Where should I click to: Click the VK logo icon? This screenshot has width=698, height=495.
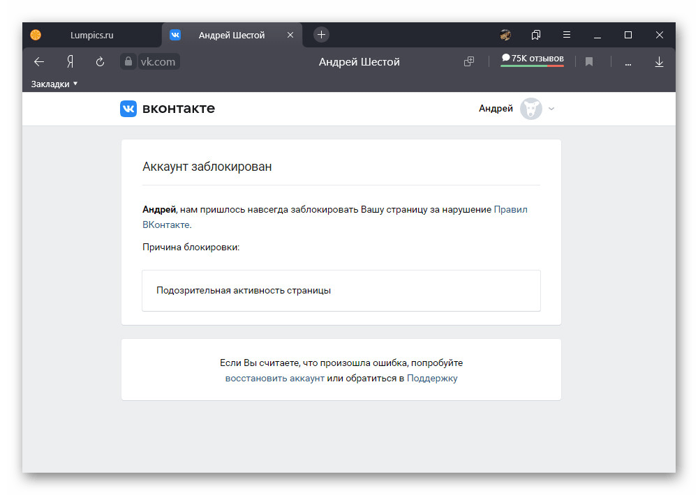pyautogui.click(x=128, y=109)
